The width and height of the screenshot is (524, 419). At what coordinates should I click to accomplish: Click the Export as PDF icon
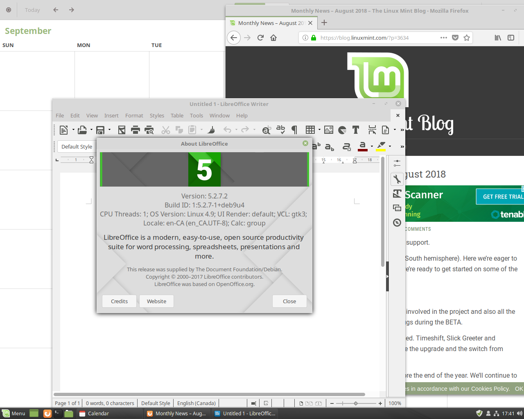(x=122, y=130)
